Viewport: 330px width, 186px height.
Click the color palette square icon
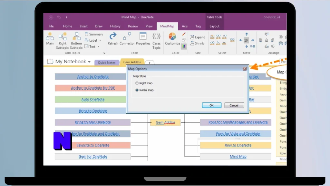pyautogui.click(x=184, y=46)
